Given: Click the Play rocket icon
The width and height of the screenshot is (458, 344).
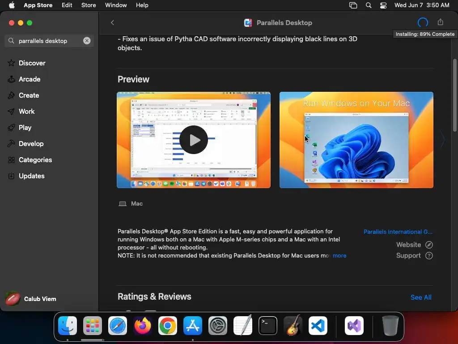Looking at the screenshot, I should (x=11, y=127).
